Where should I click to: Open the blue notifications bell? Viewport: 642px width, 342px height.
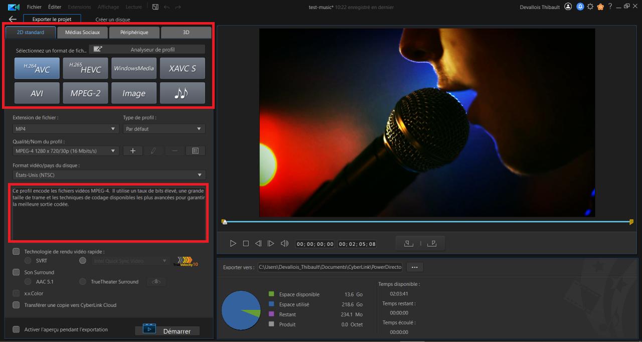tap(580, 7)
